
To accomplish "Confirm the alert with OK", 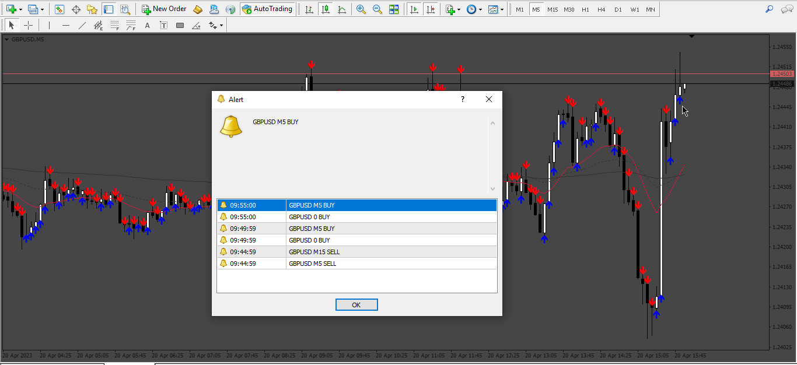I will click(x=356, y=305).
